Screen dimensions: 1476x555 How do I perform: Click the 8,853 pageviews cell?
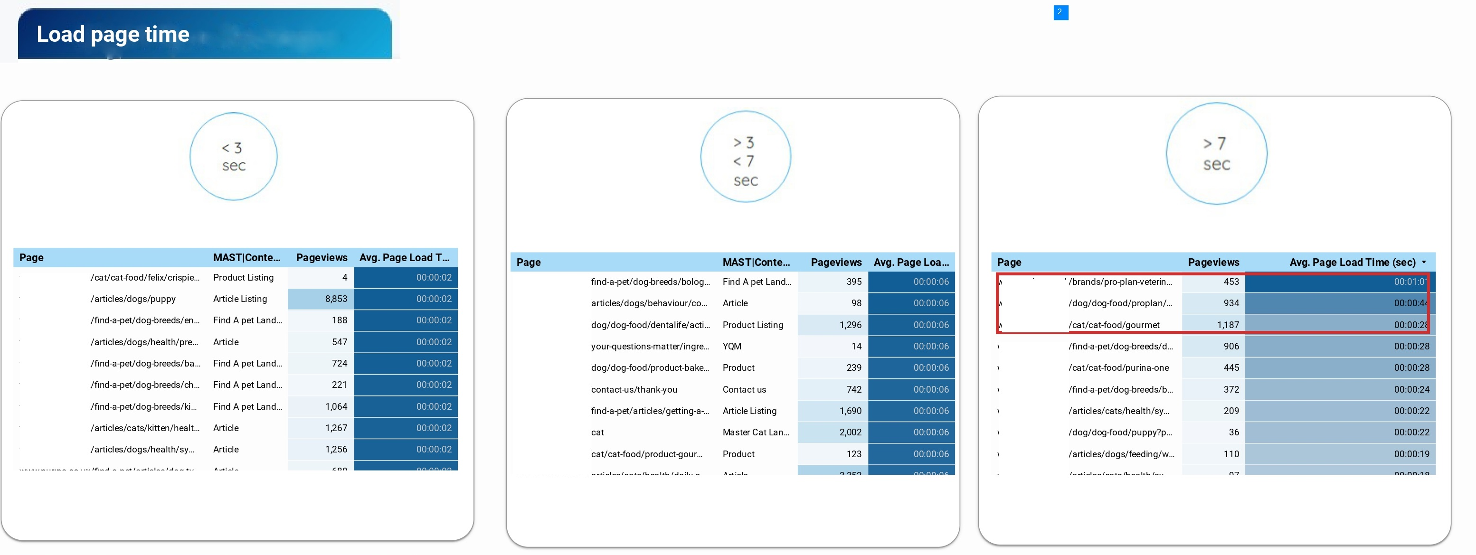pos(336,299)
